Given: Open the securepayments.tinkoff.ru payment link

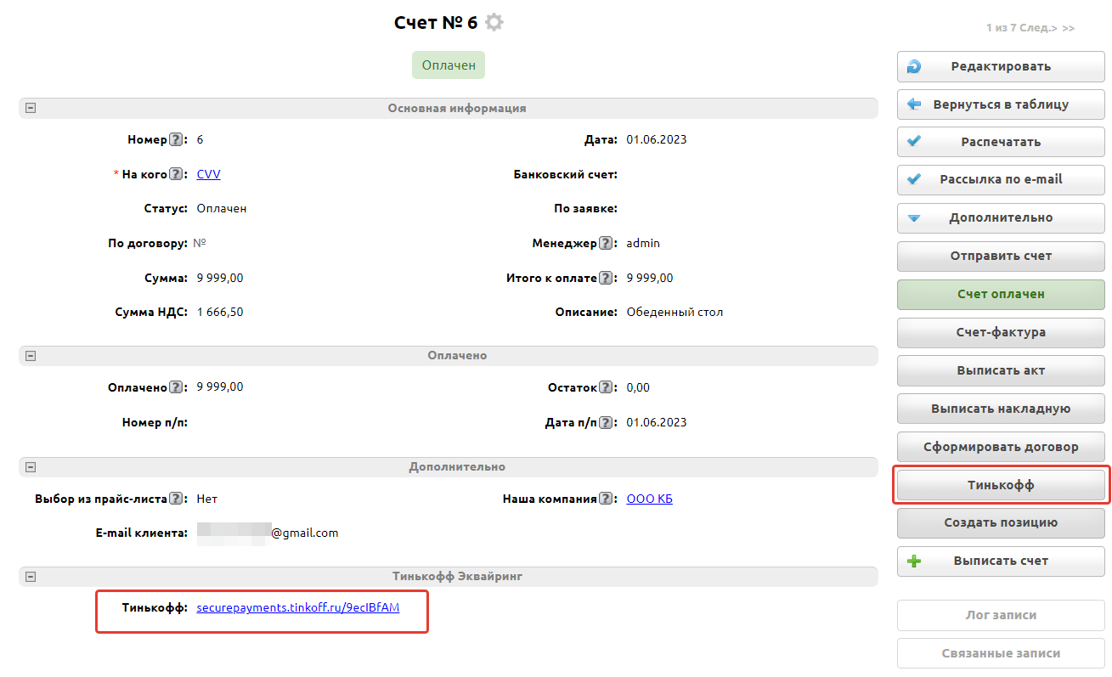Looking at the screenshot, I should point(297,608).
